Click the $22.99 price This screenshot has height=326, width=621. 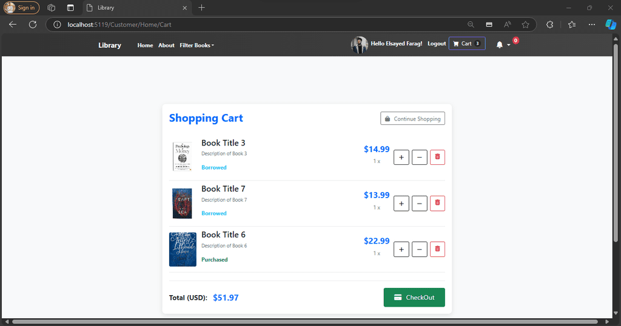tap(377, 241)
